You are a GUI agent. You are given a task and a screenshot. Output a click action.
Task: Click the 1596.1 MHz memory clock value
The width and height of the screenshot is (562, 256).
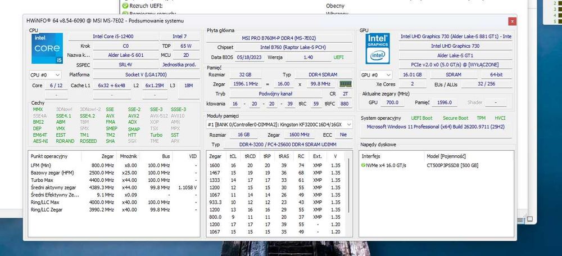246,84
